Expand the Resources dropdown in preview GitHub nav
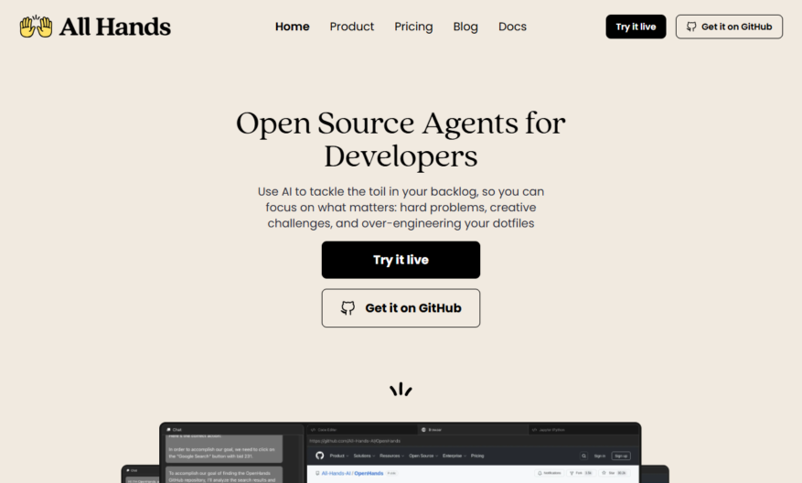 pyautogui.click(x=391, y=456)
